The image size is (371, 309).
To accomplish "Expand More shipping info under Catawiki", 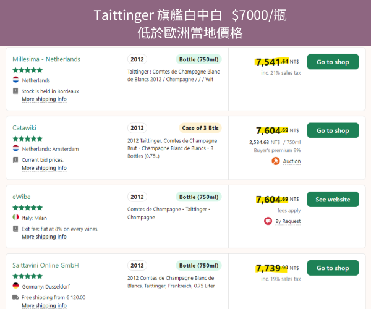I will [44, 168].
